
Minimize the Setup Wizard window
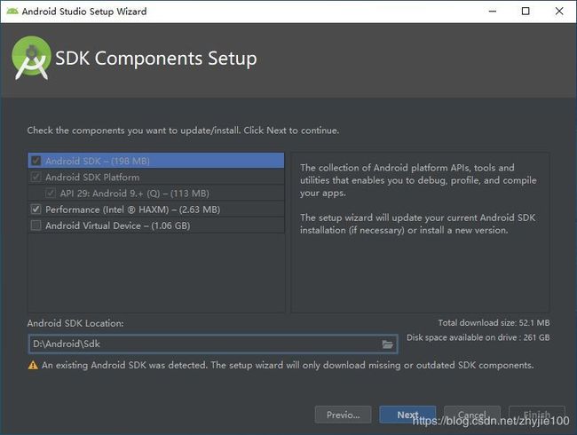tap(493, 12)
